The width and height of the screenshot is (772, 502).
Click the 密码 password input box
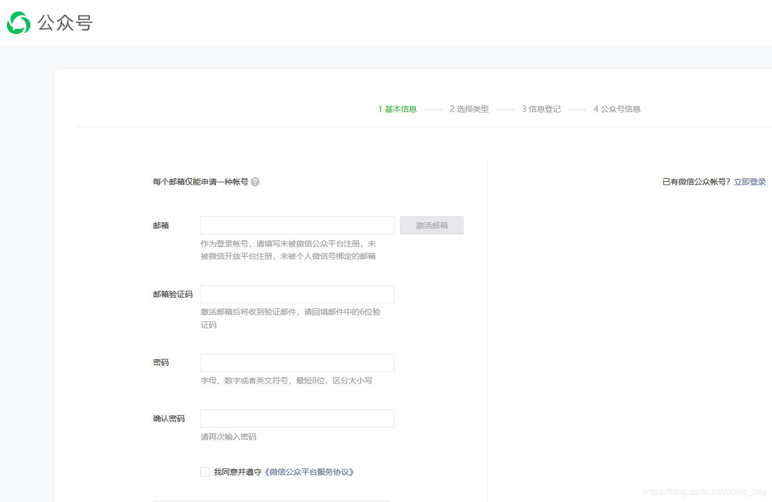[297, 362]
